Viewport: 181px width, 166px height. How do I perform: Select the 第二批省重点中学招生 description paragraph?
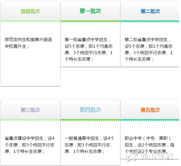(149, 49)
